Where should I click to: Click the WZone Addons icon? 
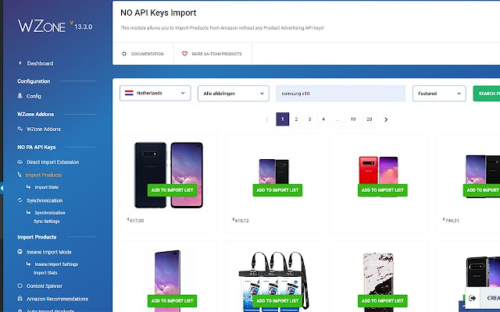point(20,129)
